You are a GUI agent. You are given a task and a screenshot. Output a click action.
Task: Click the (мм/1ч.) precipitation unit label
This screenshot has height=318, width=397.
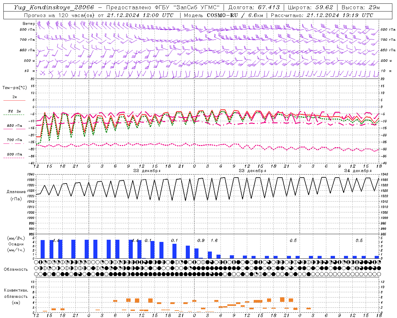pos(16,250)
